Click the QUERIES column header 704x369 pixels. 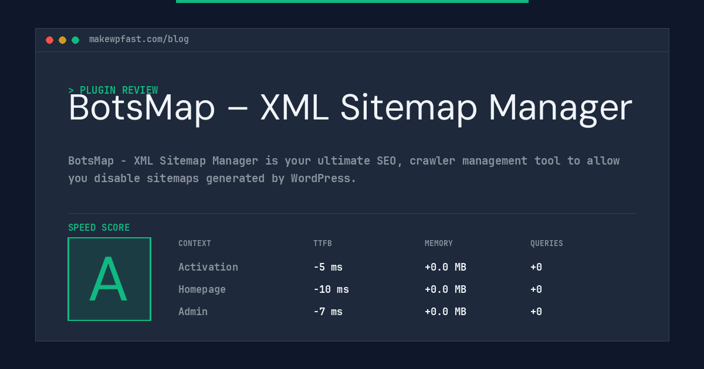tap(547, 243)
